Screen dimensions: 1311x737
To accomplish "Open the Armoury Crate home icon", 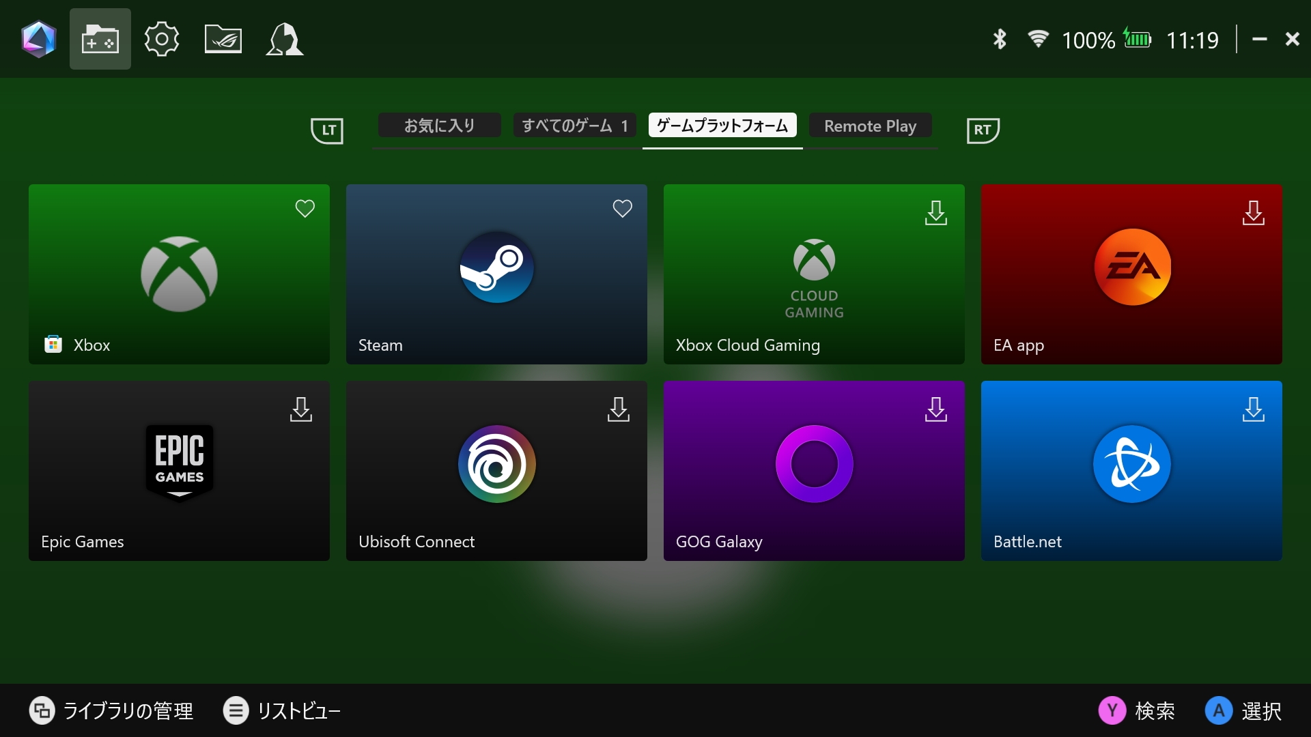I will 39,39.
